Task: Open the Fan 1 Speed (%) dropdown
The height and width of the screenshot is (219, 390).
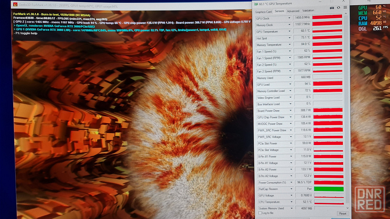Action: click(289, 51)
